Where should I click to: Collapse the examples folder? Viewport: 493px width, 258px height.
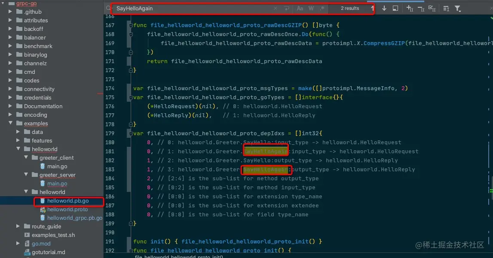[x=10, y=123]
